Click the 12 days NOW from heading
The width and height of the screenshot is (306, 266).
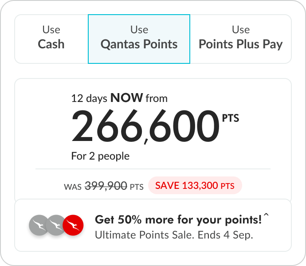[119, 98]
